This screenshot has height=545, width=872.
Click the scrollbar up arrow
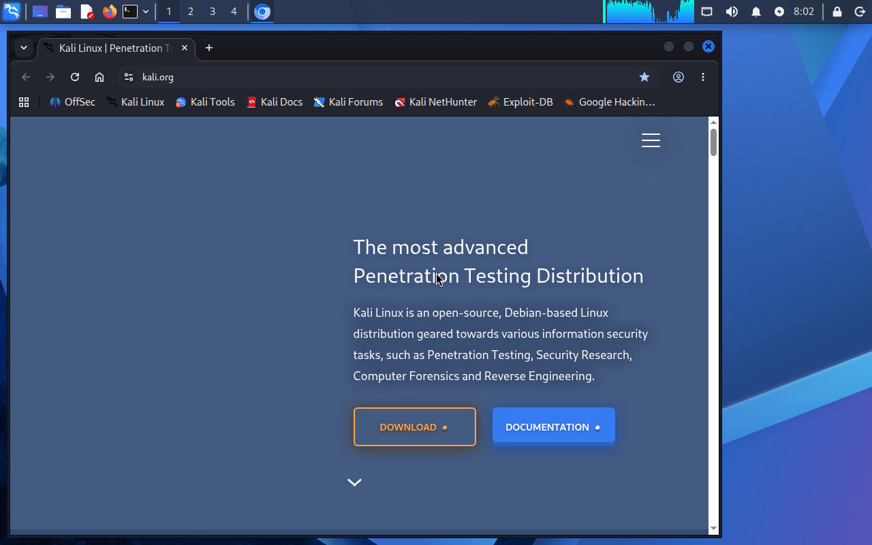[x=713, y=122]
